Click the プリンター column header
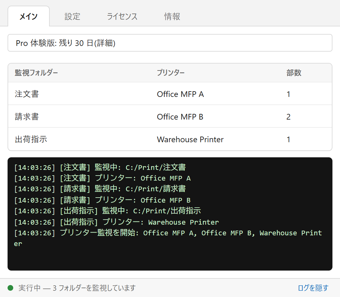The height and width of the screenshot is (297, 340). (x=171, y=73)
